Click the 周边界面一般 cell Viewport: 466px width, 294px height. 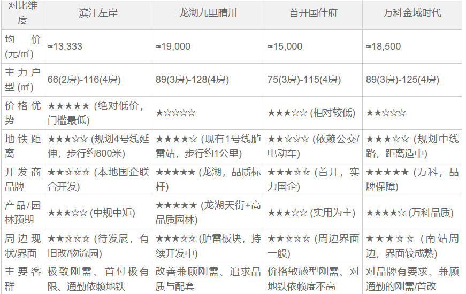pos(313,245)
